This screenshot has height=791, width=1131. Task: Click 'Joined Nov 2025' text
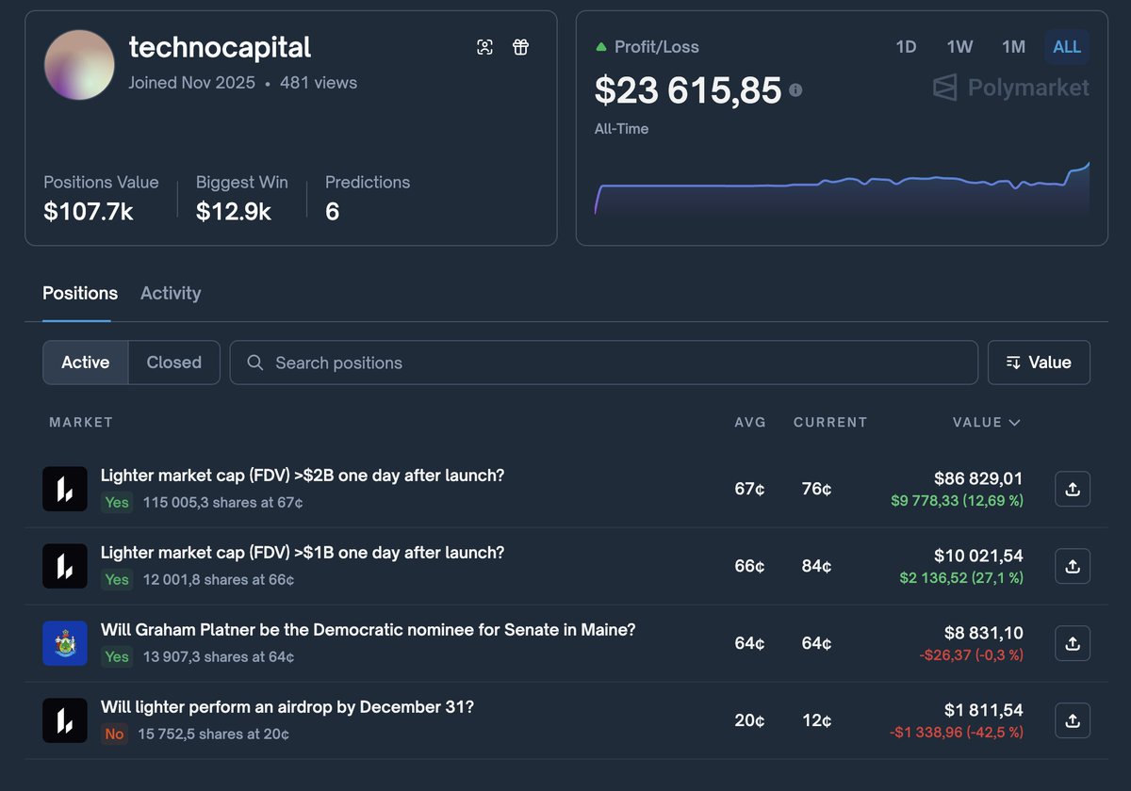(x=192, y=83)
